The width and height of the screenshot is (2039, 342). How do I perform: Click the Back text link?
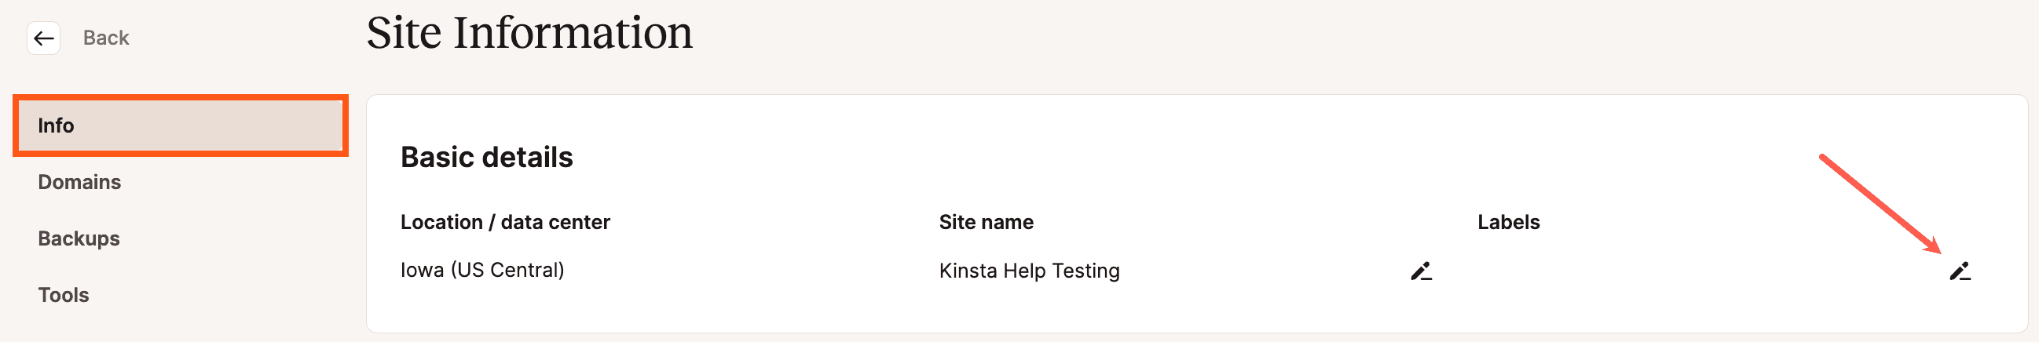[x=106, y=38]
